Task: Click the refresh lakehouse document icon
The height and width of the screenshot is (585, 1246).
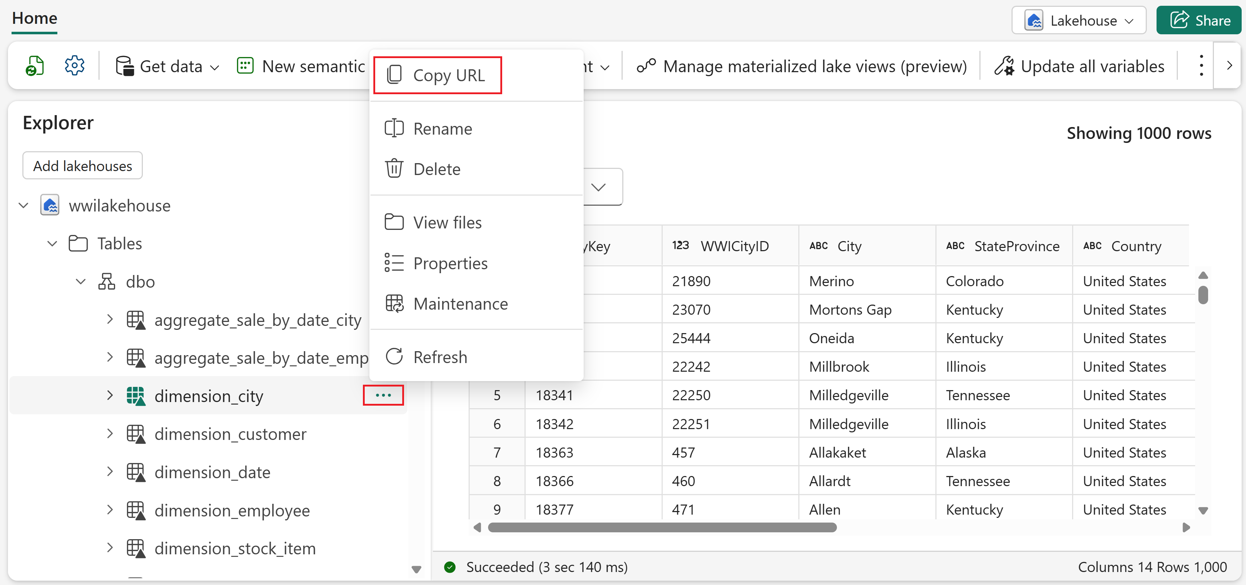Action: (x=35, y=66)
